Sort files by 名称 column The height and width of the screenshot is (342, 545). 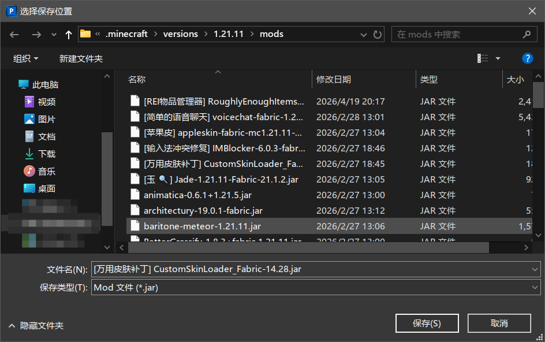click(137, 80)
